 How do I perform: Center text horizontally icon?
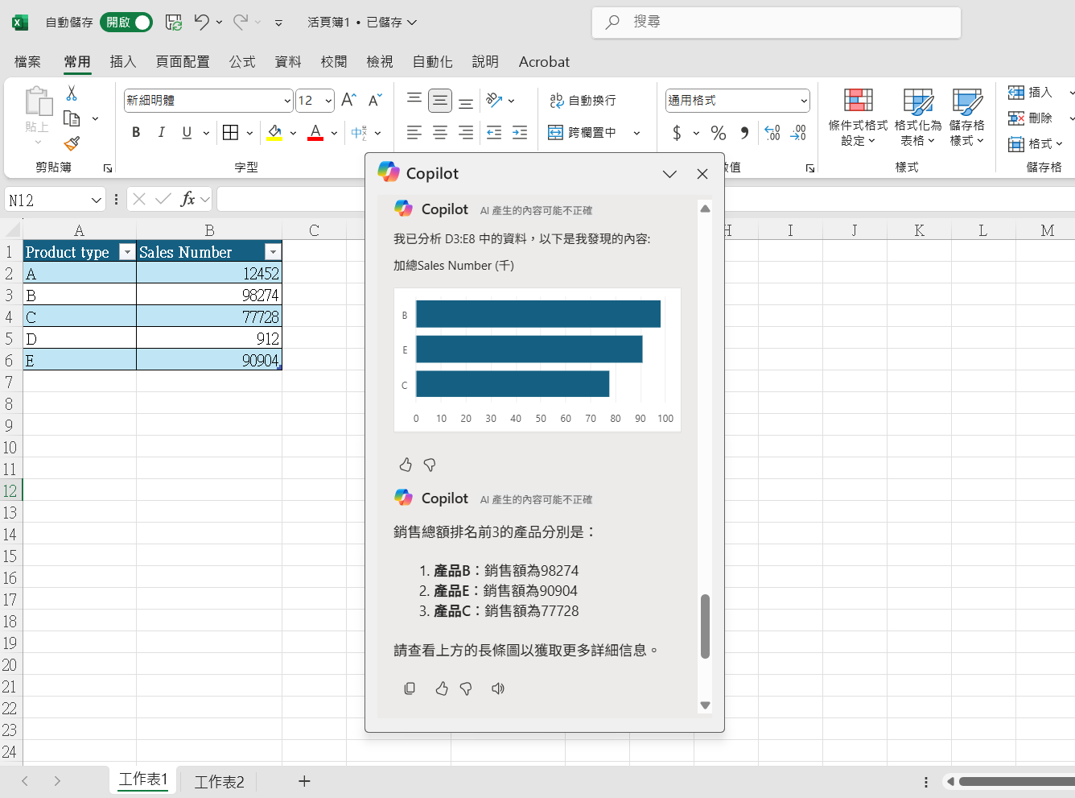click(x=440, y=132)
